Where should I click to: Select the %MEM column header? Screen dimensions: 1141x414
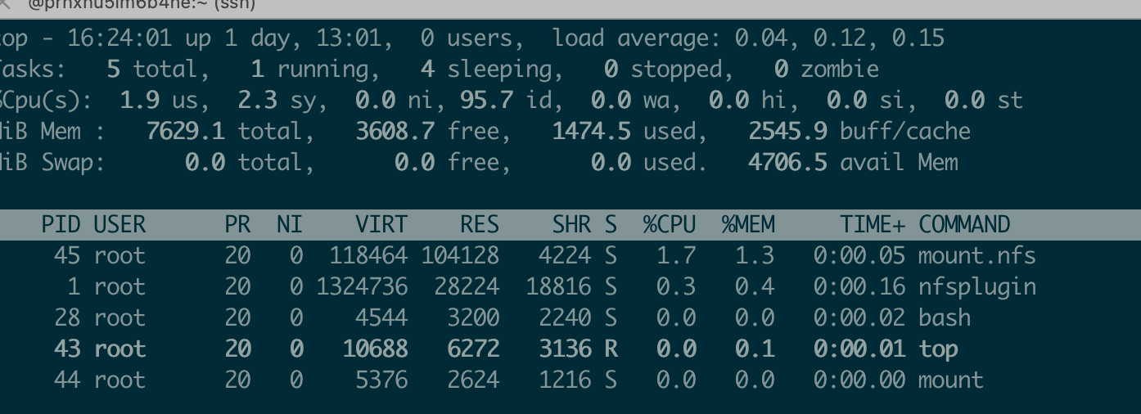[747, 224]
